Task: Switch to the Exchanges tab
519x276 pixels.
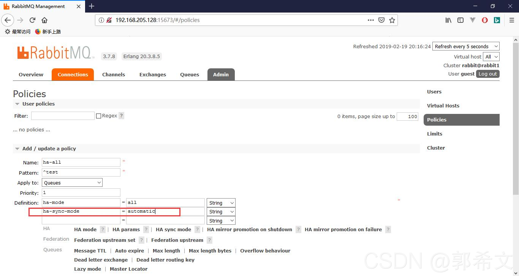Action: [x=153, y=74]
